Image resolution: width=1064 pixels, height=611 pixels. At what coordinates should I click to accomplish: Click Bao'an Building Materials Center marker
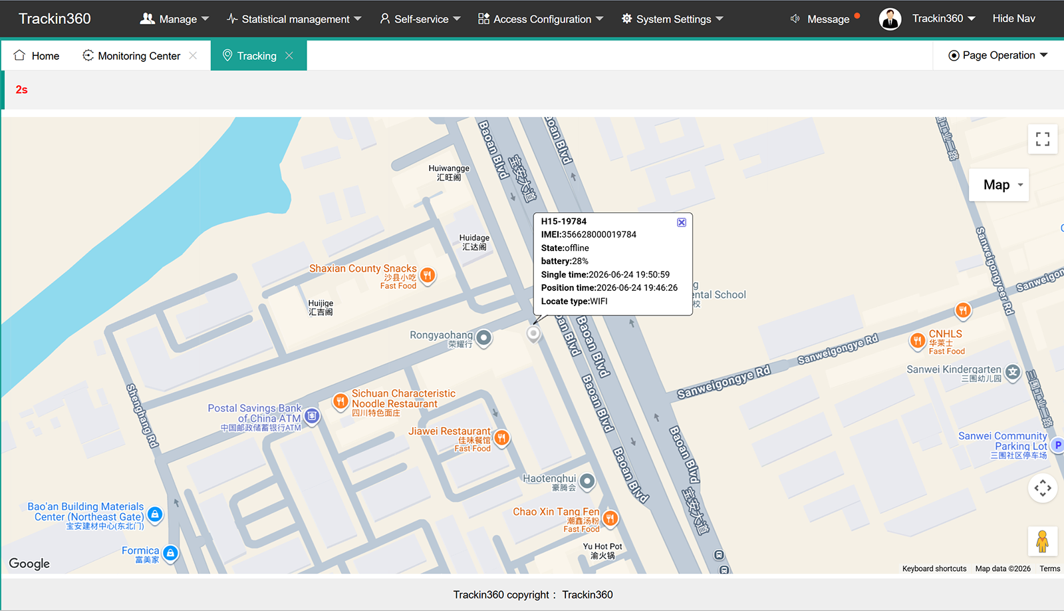pyautogui.click(x=155, y=514)
